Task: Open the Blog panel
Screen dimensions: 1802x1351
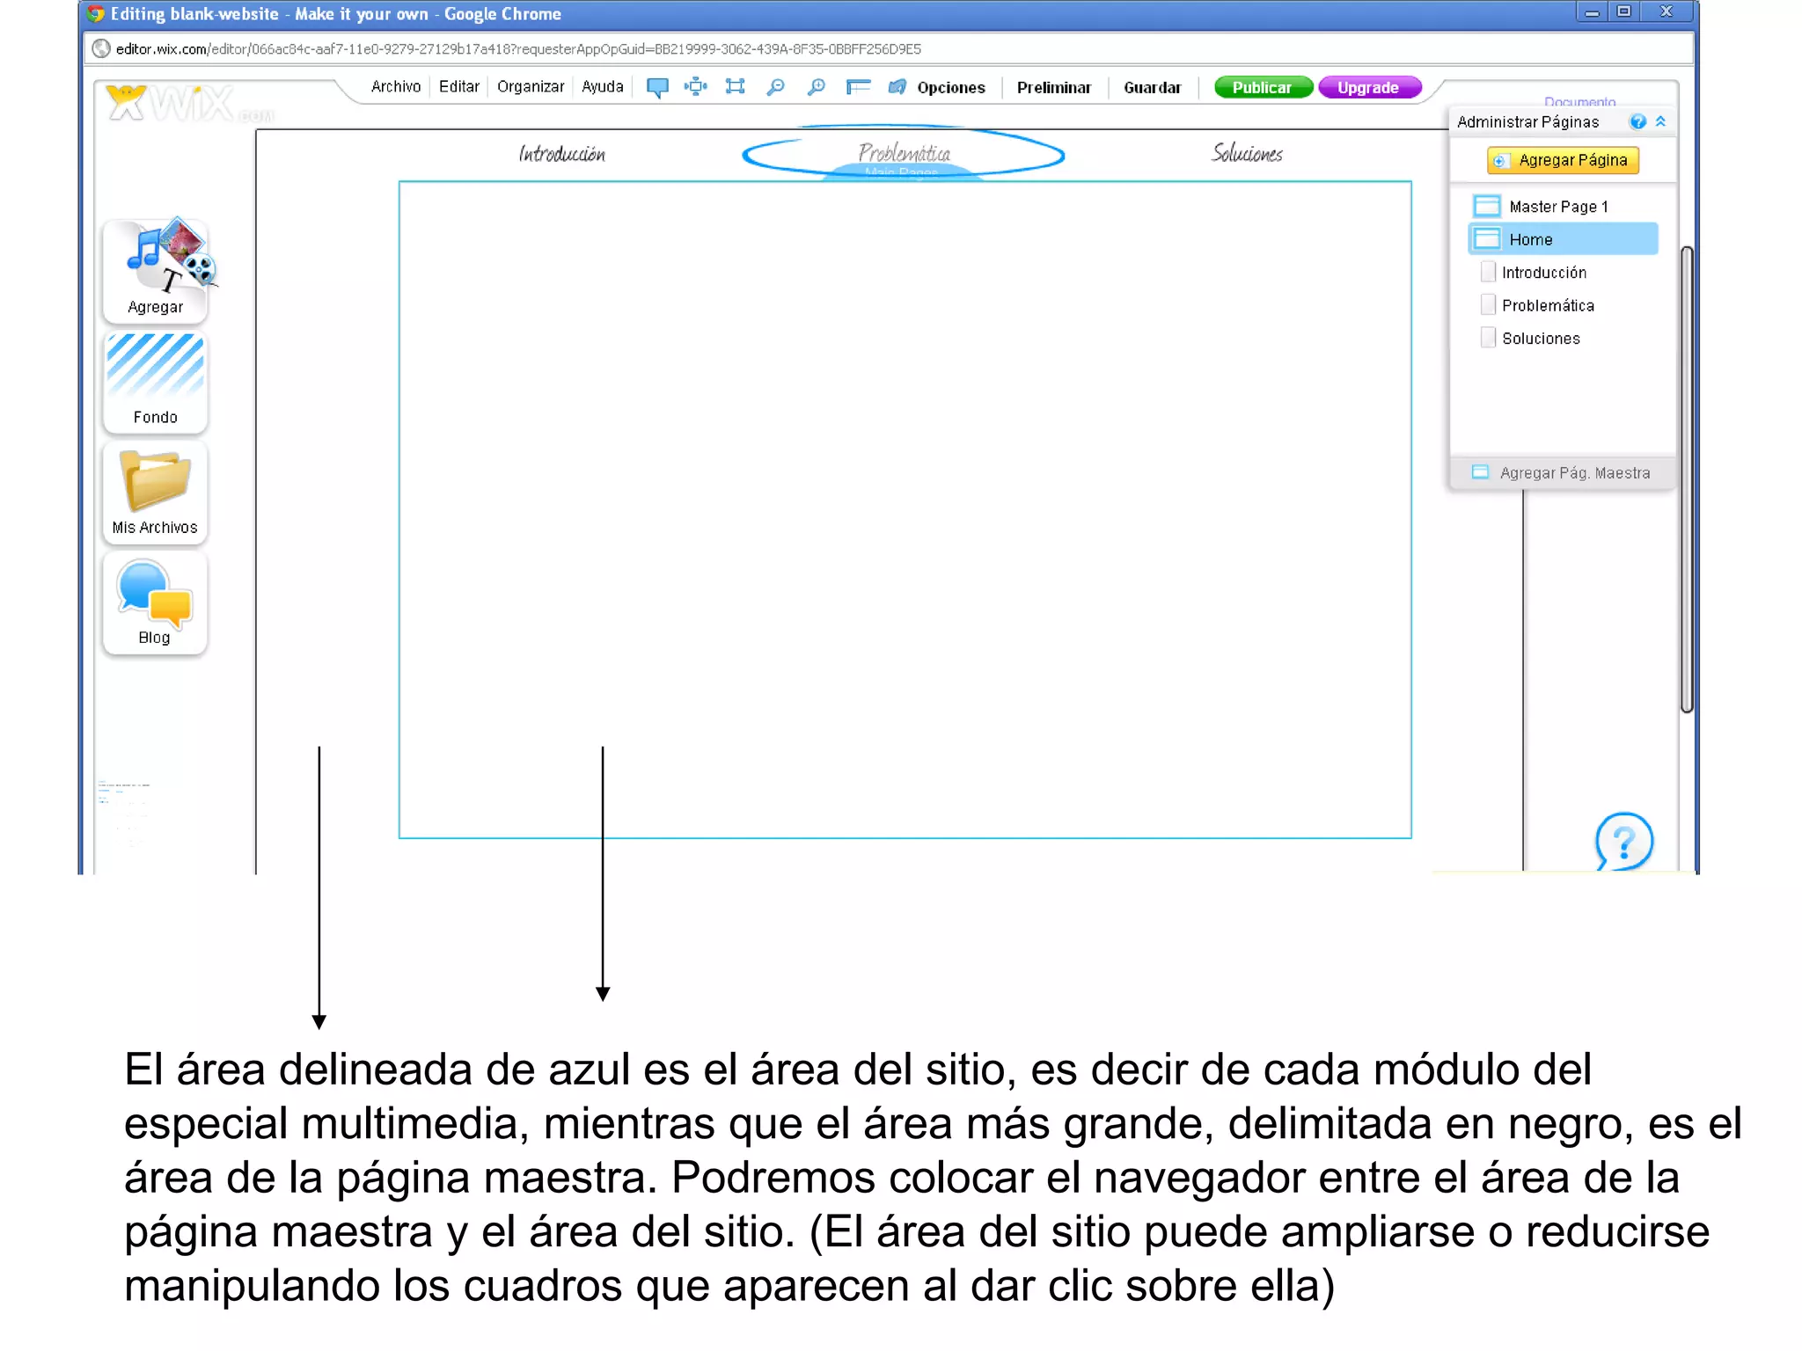Action: [x=156, y=602]
